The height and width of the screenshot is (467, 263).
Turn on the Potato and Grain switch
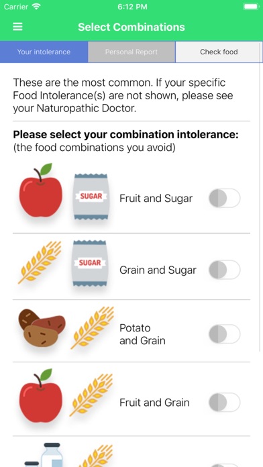[x=224, y=334]
